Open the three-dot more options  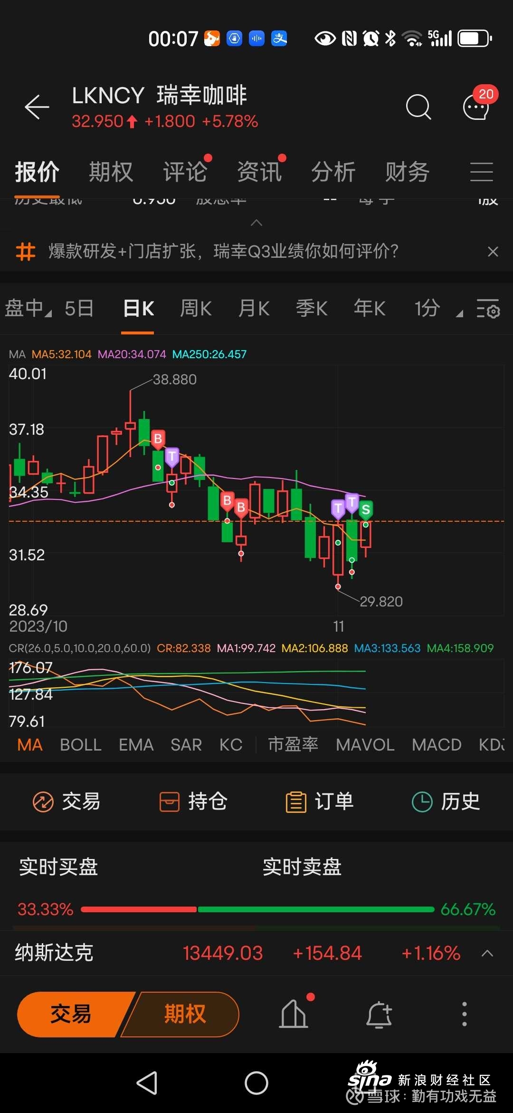coord(464,1014)
